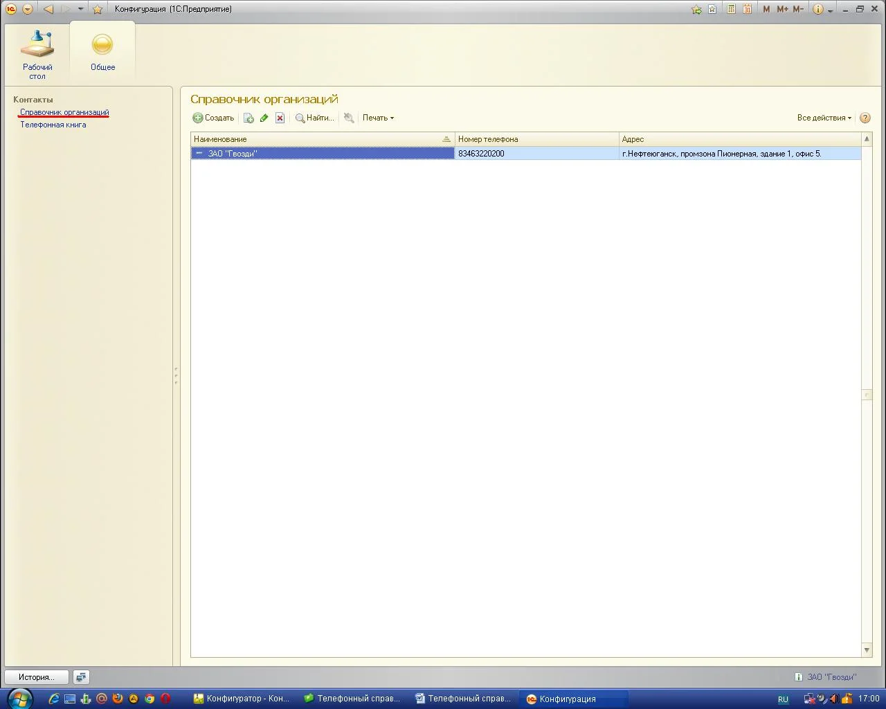Viewport: 886px width, 709px height.
Task: Open navigation history dropdown arrow
Action: tap(80, 9)
